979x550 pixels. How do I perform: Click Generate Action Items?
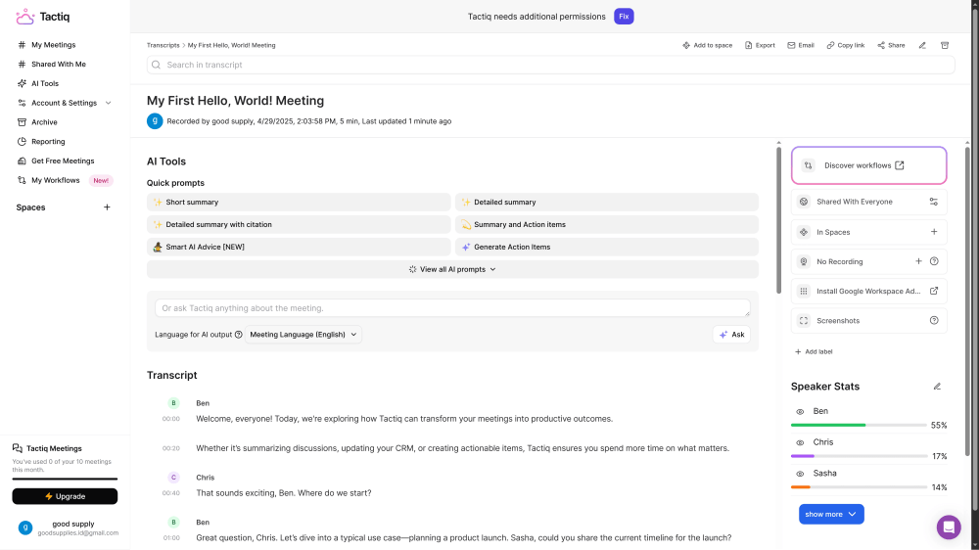(x=607, y=248)
